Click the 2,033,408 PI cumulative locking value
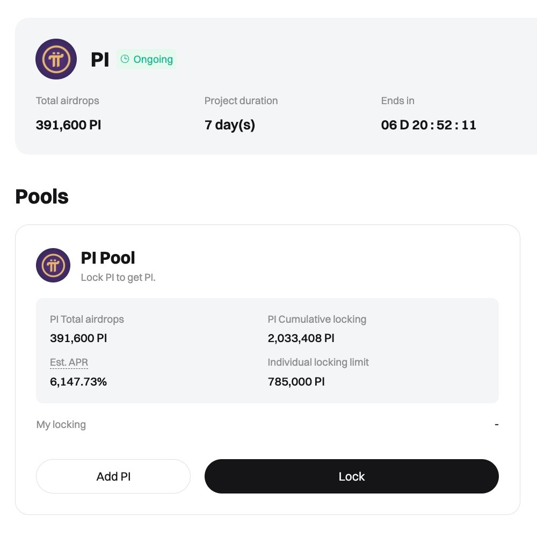The height and width of the screenshot is (537, 537). click(x=301, y=338)
